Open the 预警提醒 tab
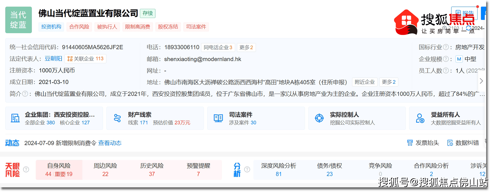Screen dimensions: 501x193 [x=198, y=170]
